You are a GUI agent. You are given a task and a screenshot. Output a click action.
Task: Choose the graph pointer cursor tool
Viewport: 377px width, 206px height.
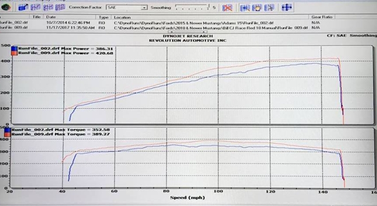[x=269, y=7]
